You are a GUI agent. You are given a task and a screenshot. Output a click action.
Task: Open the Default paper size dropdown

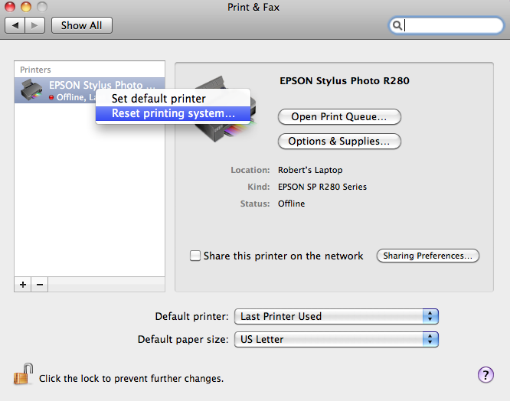click(x=336, y=339)
